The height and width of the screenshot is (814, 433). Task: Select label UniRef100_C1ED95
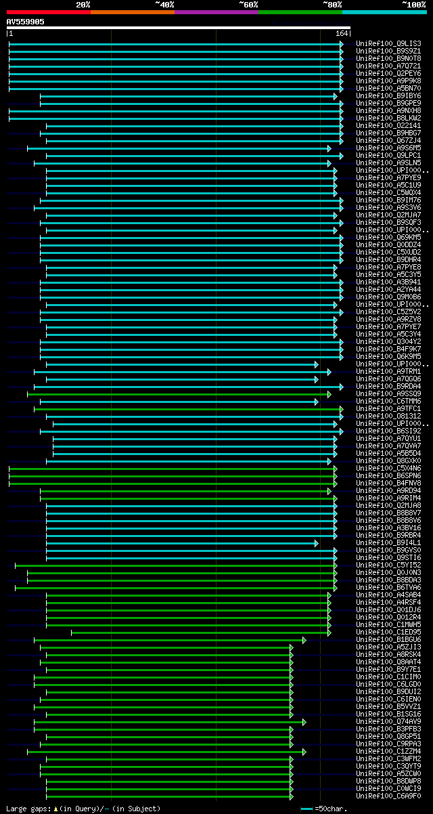point(389,633)
